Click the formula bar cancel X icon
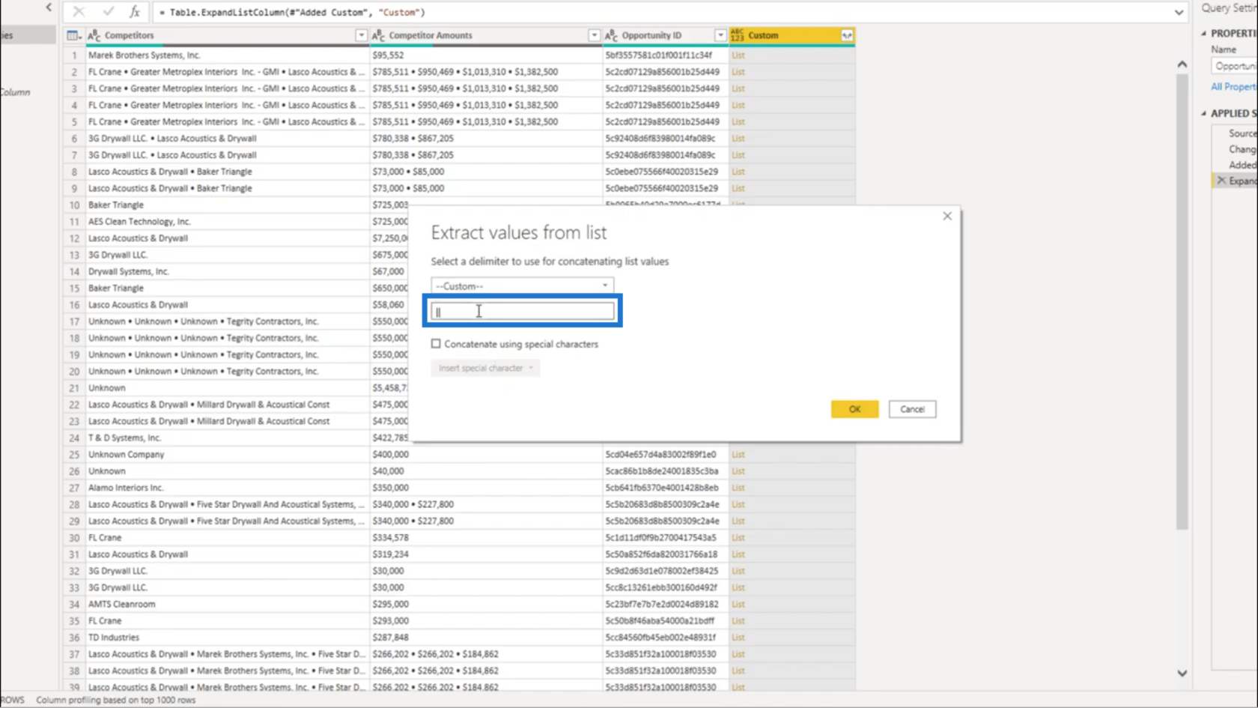The height and width of the screenshot is (708, 1258). [79, 11]
